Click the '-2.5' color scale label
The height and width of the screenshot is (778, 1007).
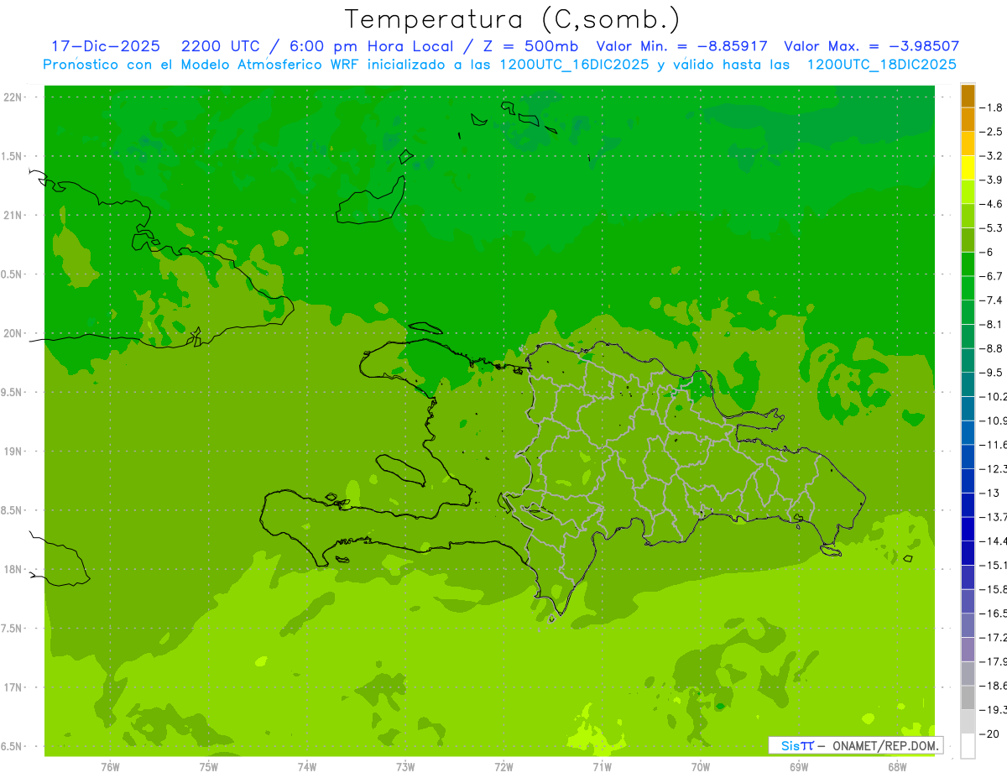click(992, 132)
